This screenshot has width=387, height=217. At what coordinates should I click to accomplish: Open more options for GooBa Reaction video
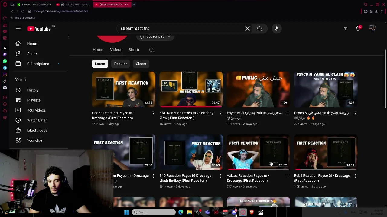pos(153,113)
